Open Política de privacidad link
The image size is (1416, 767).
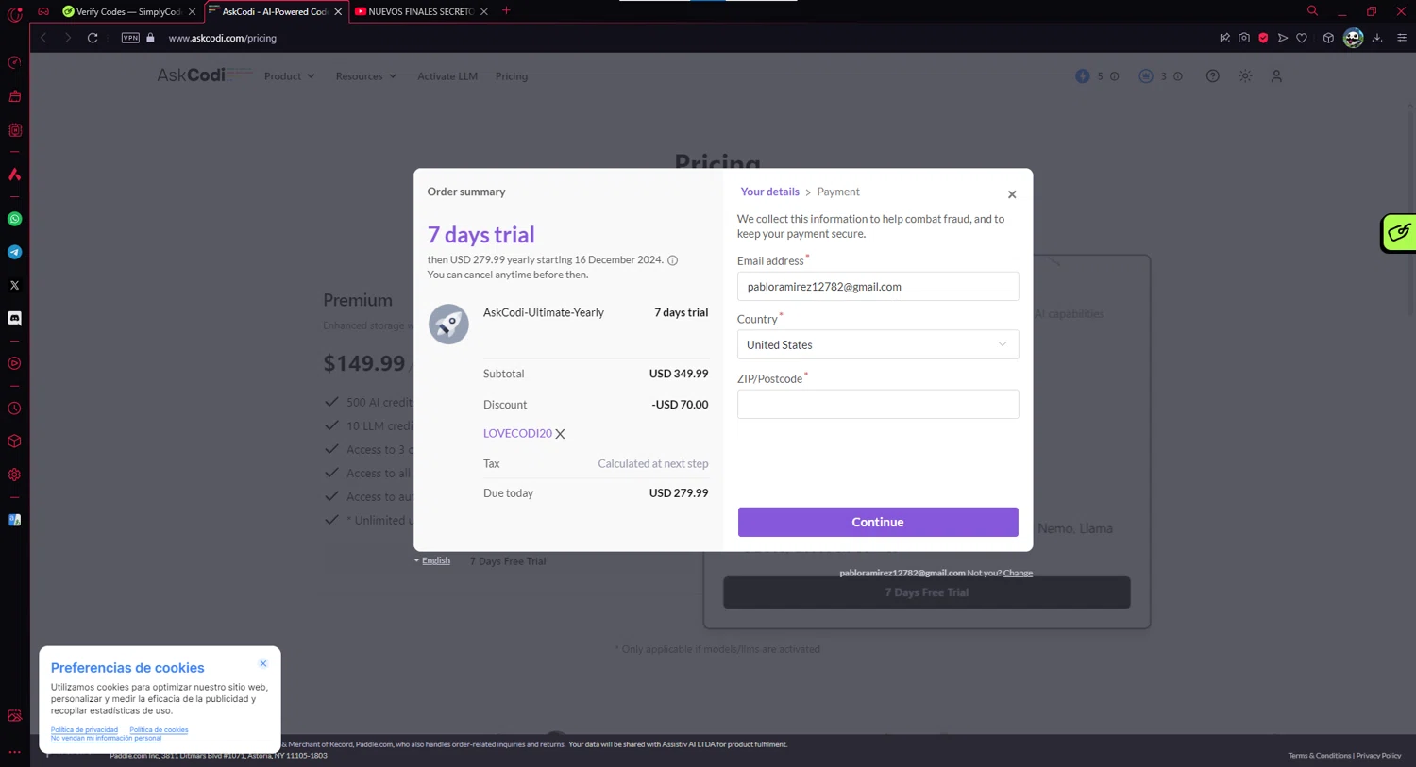[x=84, y=730]
